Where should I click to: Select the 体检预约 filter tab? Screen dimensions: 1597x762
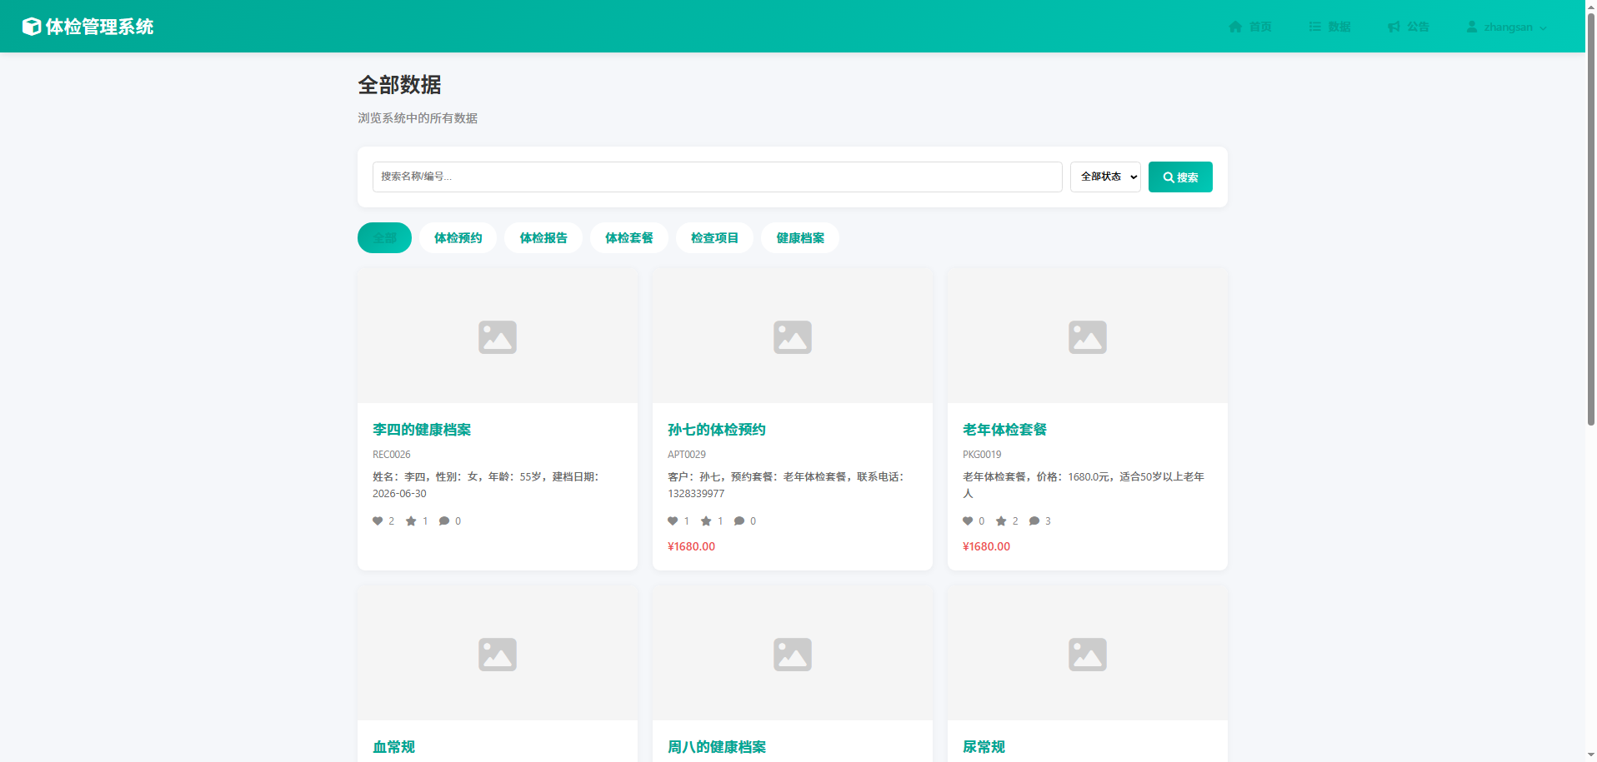click(x=458, y=237)
